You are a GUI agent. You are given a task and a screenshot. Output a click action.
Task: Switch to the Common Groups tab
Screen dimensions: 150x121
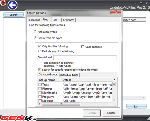point(48,74)
